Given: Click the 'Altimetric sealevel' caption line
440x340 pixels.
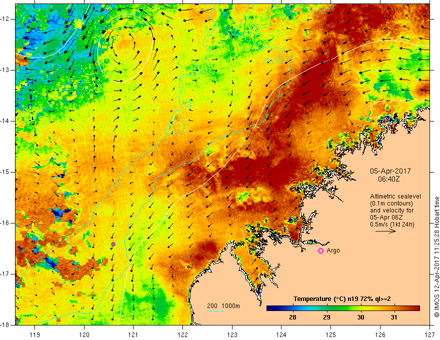Looking at the screenshot, I should pos(395,196).
